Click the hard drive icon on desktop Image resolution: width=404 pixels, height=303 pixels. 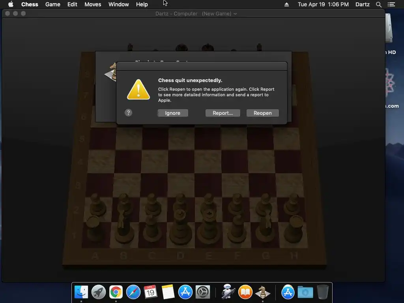[389, 28]
